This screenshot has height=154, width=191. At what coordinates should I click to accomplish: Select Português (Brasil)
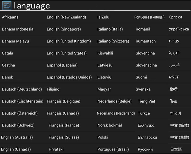click(113, 149)
